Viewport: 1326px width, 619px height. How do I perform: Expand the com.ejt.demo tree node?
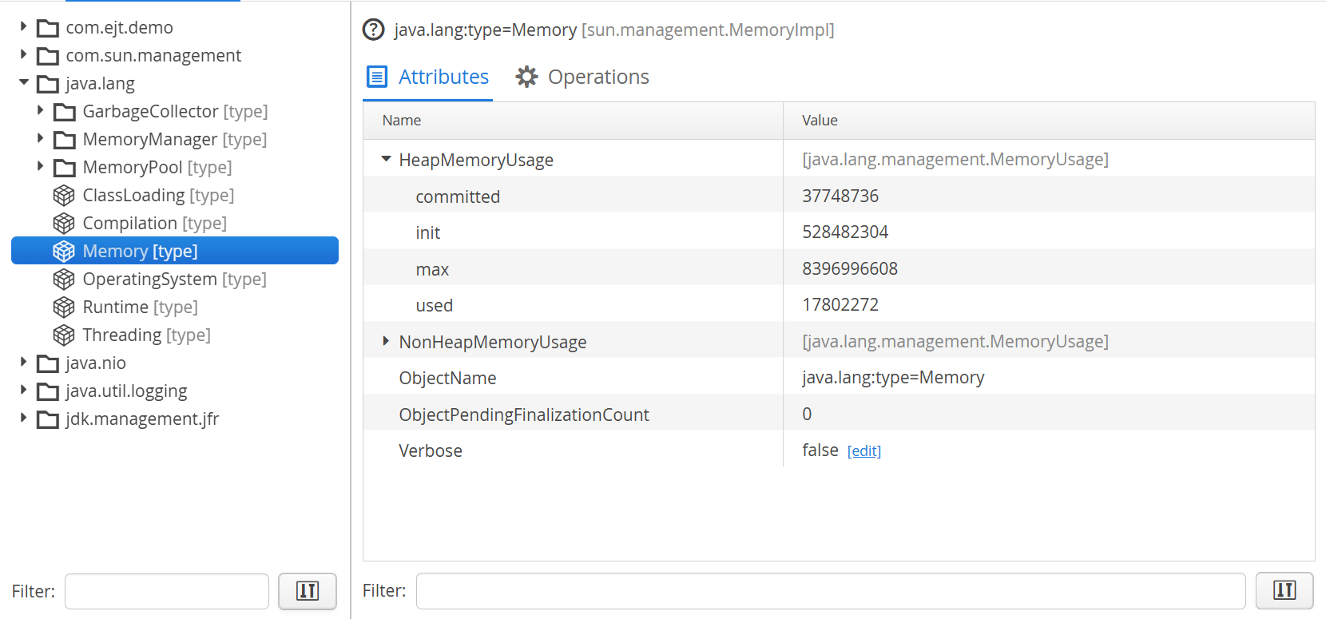tap(23, 27)
